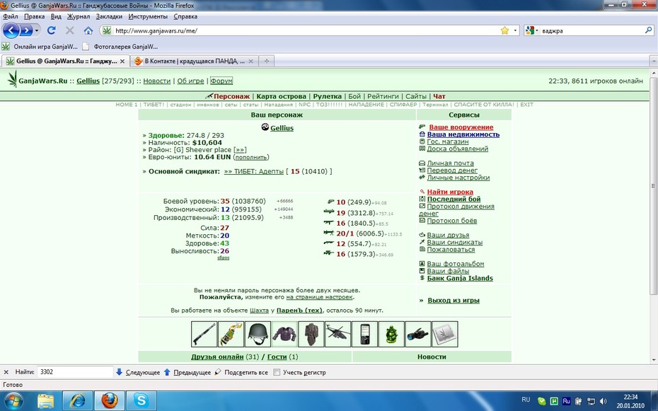This screenshot has width=658, height=411.
Task: Click the purple body armor icon
Action: tap(284, 334)
